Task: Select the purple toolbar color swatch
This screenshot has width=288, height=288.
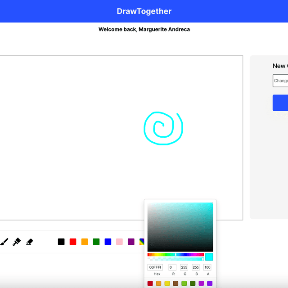Action: coord(131,242)
